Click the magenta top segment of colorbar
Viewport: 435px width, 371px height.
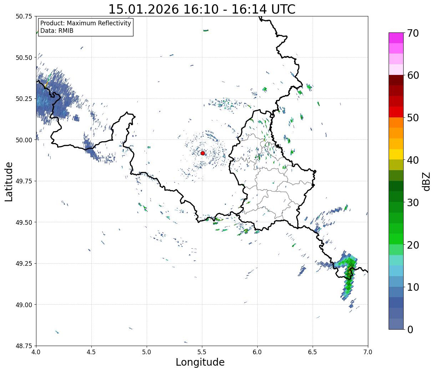(396, 38)
